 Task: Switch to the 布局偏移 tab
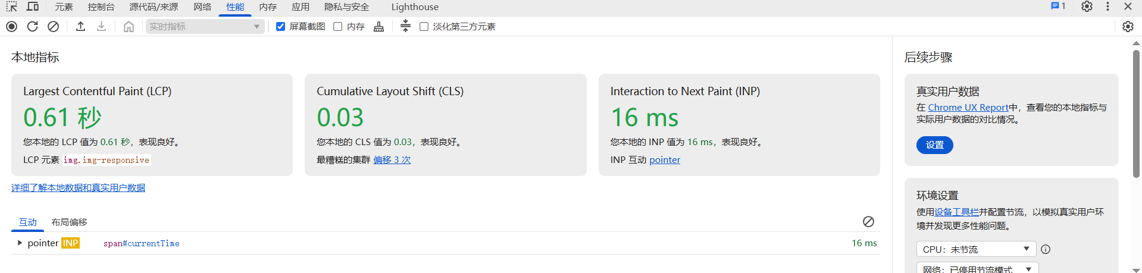[x=69, y=222]
